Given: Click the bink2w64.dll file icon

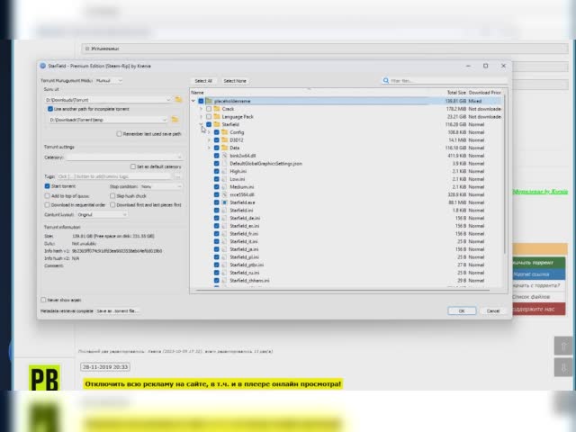Looking at the screenshot, I should [224, 156].
